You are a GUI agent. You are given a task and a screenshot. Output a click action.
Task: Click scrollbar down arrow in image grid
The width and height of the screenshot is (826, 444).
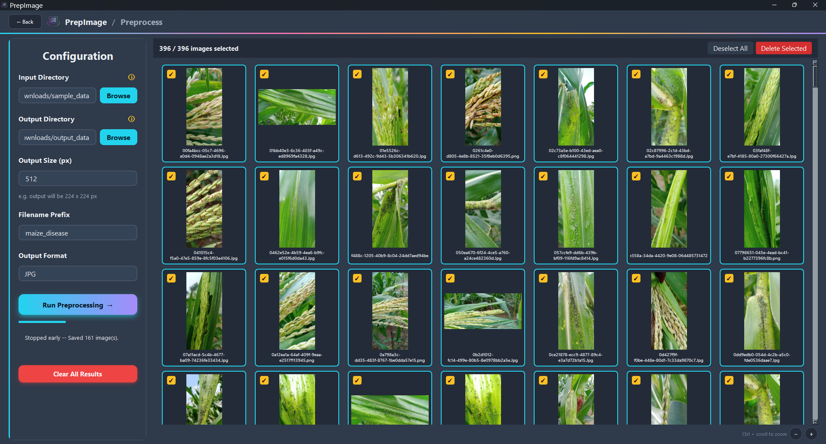tap(815, 422)
